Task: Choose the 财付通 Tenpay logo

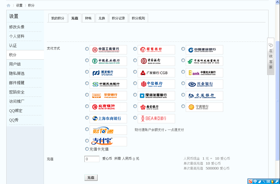Action: coord(108,130)
